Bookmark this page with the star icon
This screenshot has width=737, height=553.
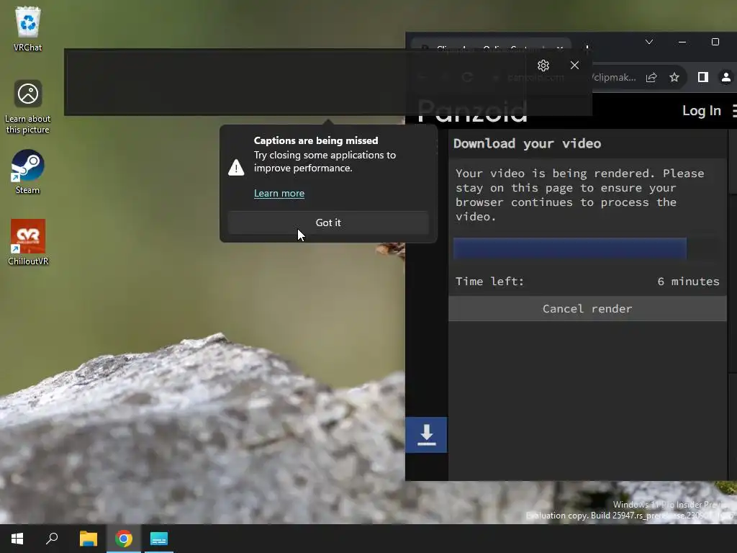click(674, 77)
